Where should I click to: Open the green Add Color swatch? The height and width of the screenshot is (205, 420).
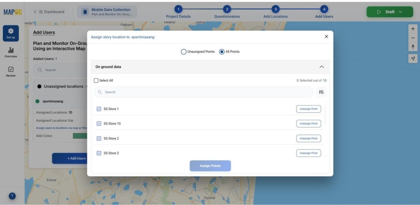tap(80, 136)
